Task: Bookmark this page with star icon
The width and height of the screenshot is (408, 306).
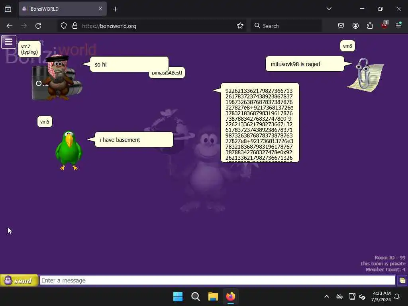Action: point(240,26)
